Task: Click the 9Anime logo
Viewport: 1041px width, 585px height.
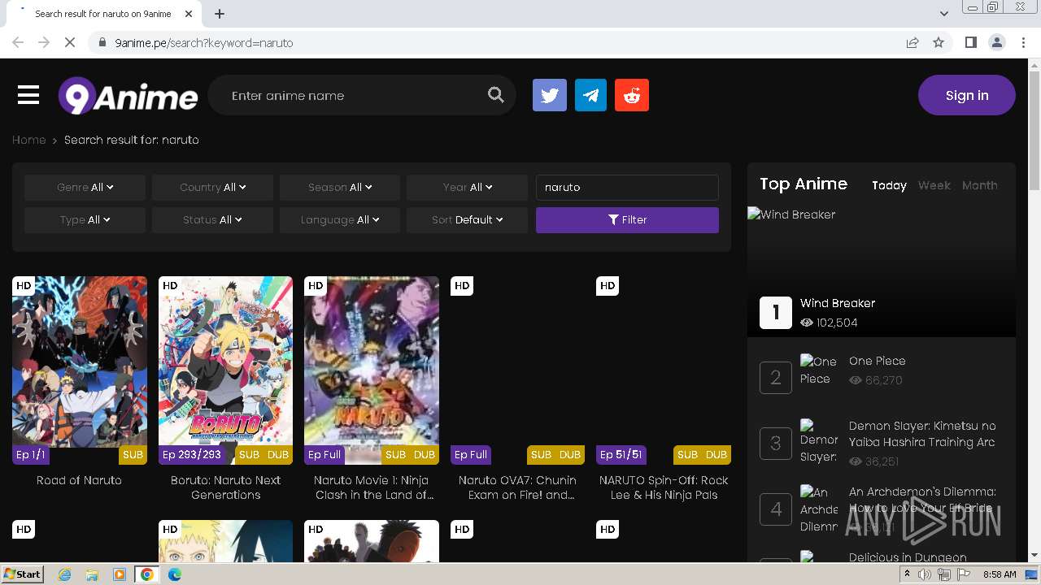Action: click(x=128, y=96)
